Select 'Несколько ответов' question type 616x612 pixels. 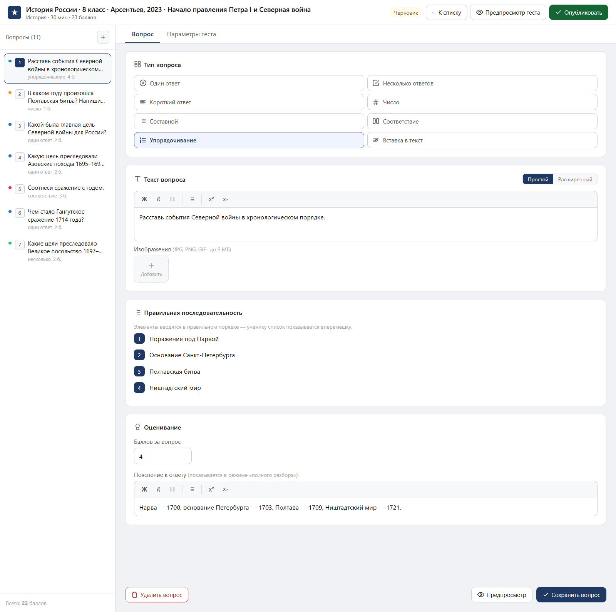(482, 83)
